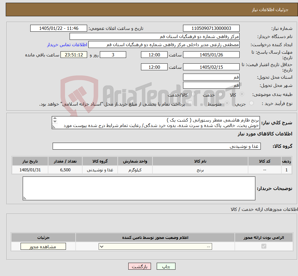Viewport: 298px width, 276px height.
Task: Click the price validity time 12:00 field
Action: tap(154, 67)
